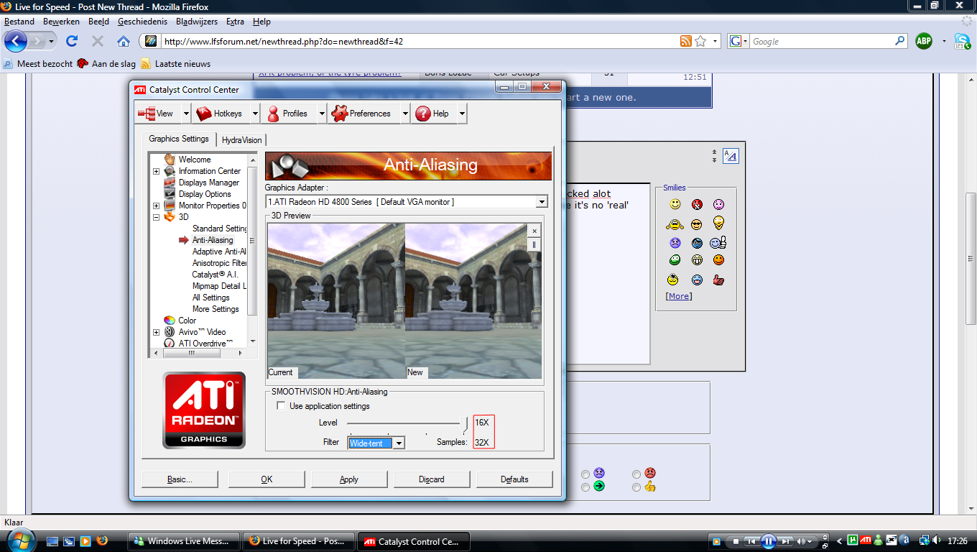Insert the green smiley from Smilies panel
The image size is (977, 552).
coord(675,260)
